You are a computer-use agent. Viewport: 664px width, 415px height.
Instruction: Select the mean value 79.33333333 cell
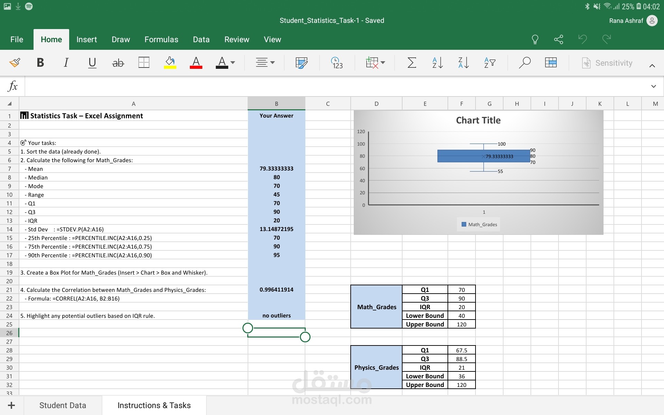coord(276,169)
